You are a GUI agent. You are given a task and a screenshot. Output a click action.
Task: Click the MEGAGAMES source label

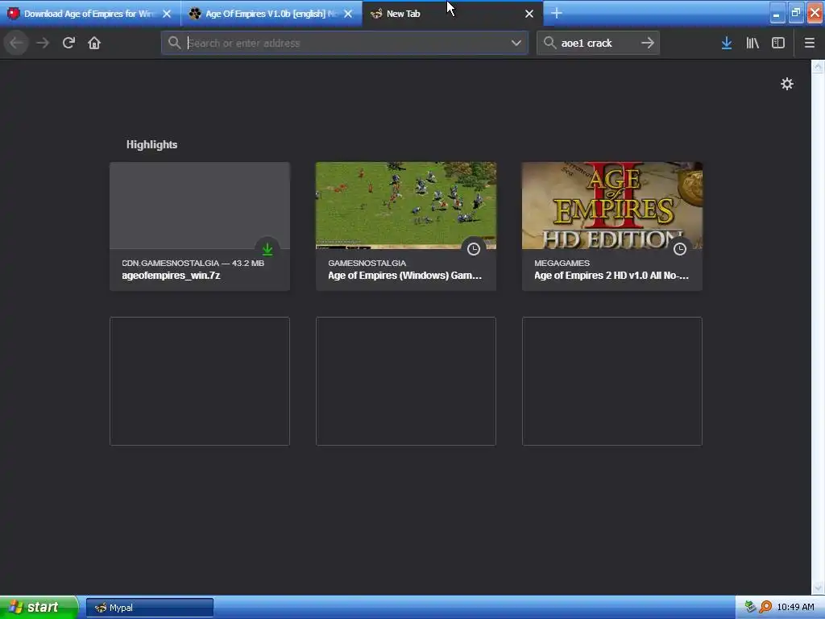pyautogui.click(x=562, y=263)
